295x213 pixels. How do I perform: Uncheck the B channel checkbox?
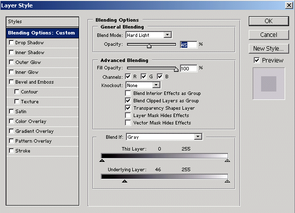click(160, 76)
